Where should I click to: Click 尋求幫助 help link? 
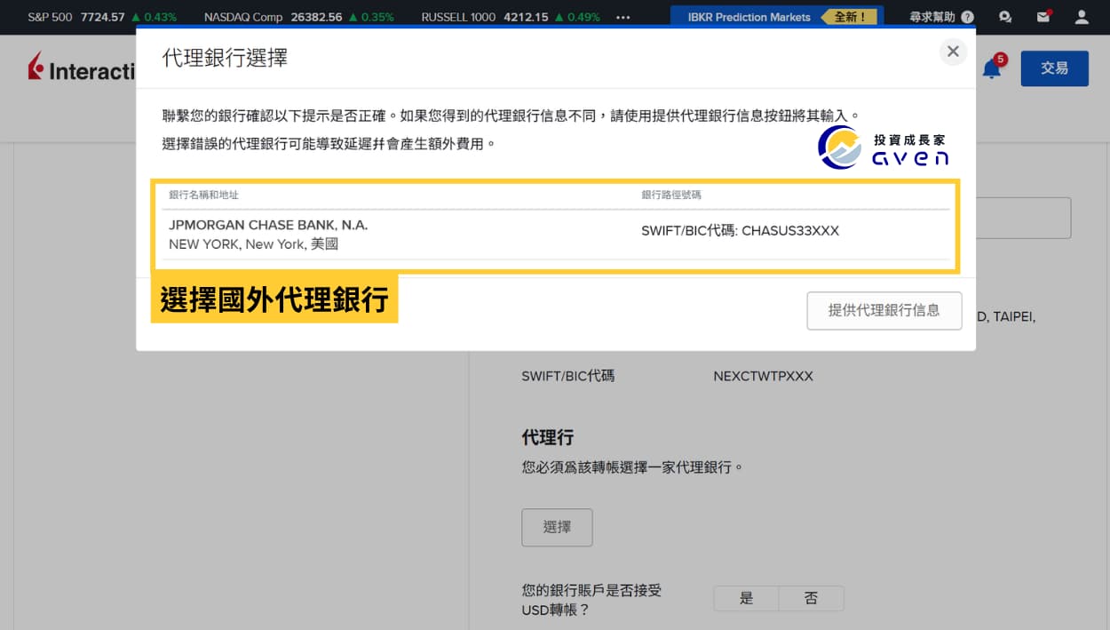941,17
